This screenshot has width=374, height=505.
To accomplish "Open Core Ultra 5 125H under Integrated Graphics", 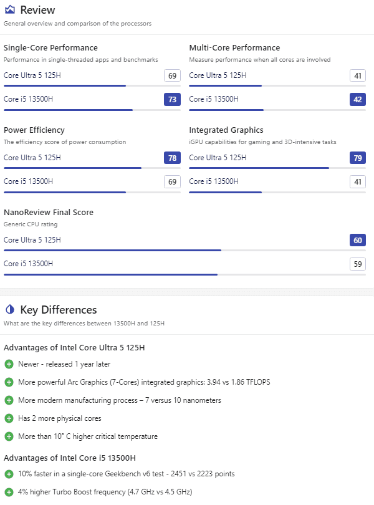I will 218,158.
